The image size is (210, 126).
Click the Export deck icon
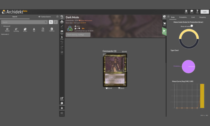click(62, 98)
